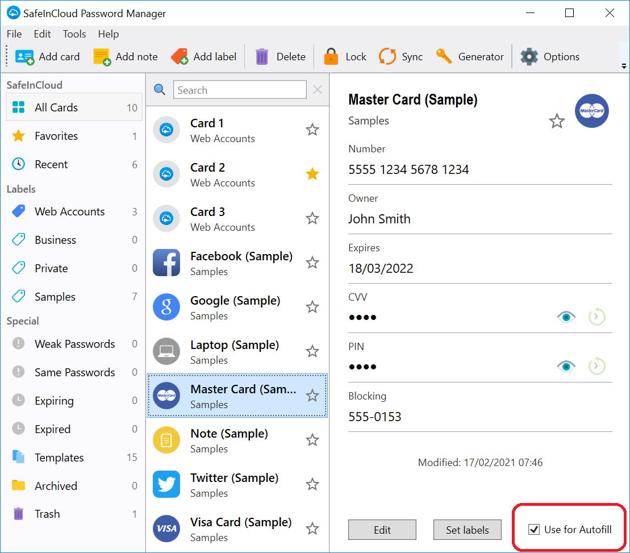Click the Note (Sample) card icon

166,440
